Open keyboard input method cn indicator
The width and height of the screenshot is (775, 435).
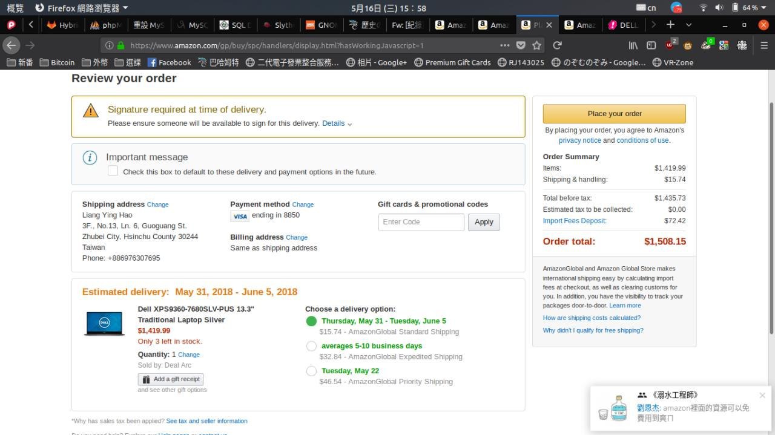(x=646, y=8)
